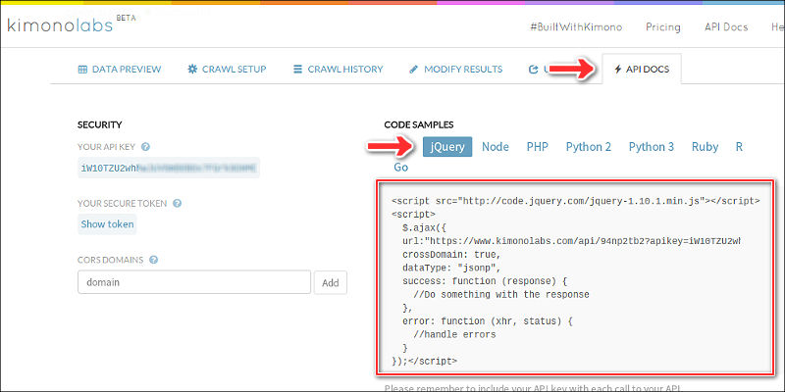Switch to Crawl Setup tab
Viewport: 785px width, 392px height.
[x=227, y=69]
